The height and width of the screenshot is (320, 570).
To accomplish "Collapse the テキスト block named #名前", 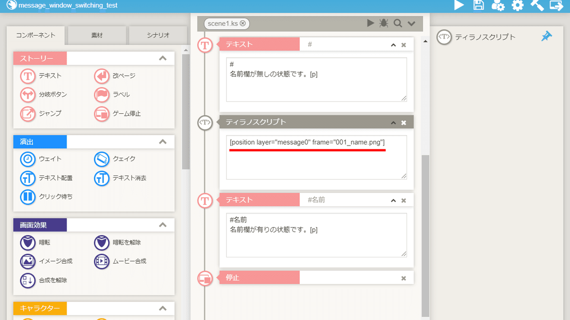I will click(393, 201).
